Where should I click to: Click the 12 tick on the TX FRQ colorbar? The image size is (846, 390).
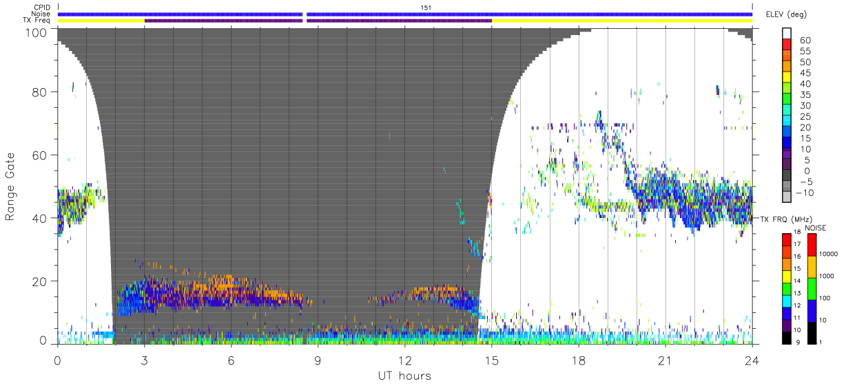(x=797, y=305)
